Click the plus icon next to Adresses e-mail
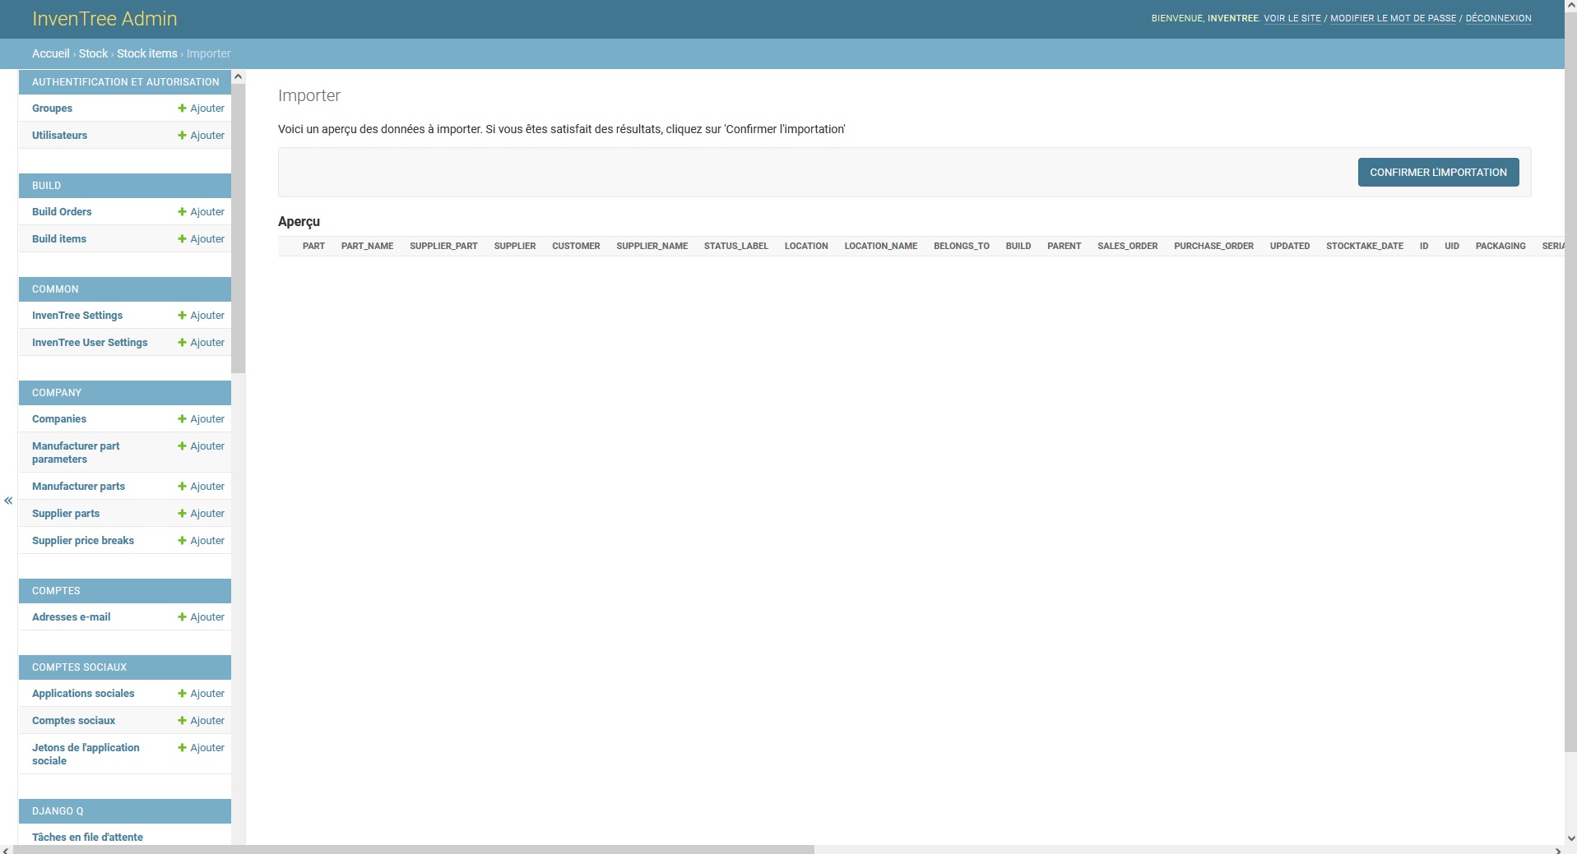Image resolution: width=1577 pixels, height=854 pixels. click(x=182, y=616)
